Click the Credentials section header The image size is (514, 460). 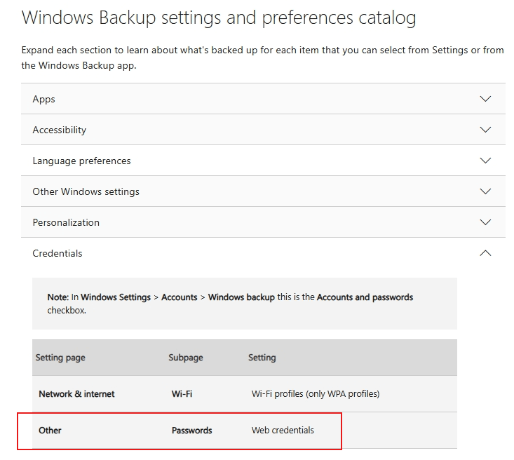coord(58,253)
